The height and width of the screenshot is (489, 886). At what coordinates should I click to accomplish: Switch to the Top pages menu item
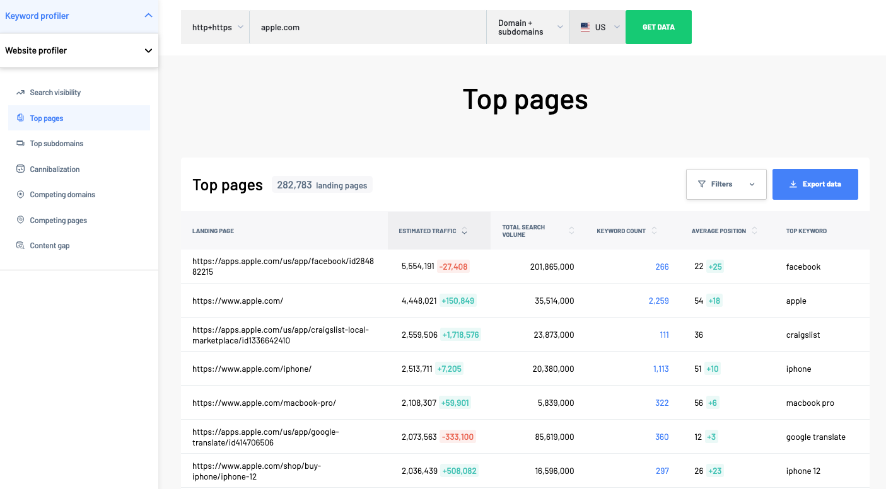[46, 118]
